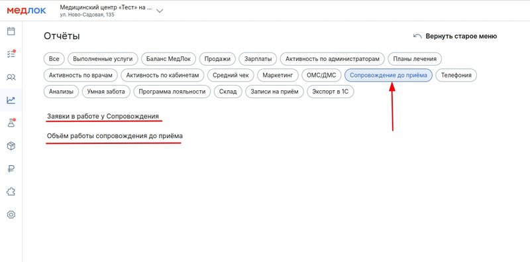Click the undo arrow beside Вернуть старое меню

[417, 36]
